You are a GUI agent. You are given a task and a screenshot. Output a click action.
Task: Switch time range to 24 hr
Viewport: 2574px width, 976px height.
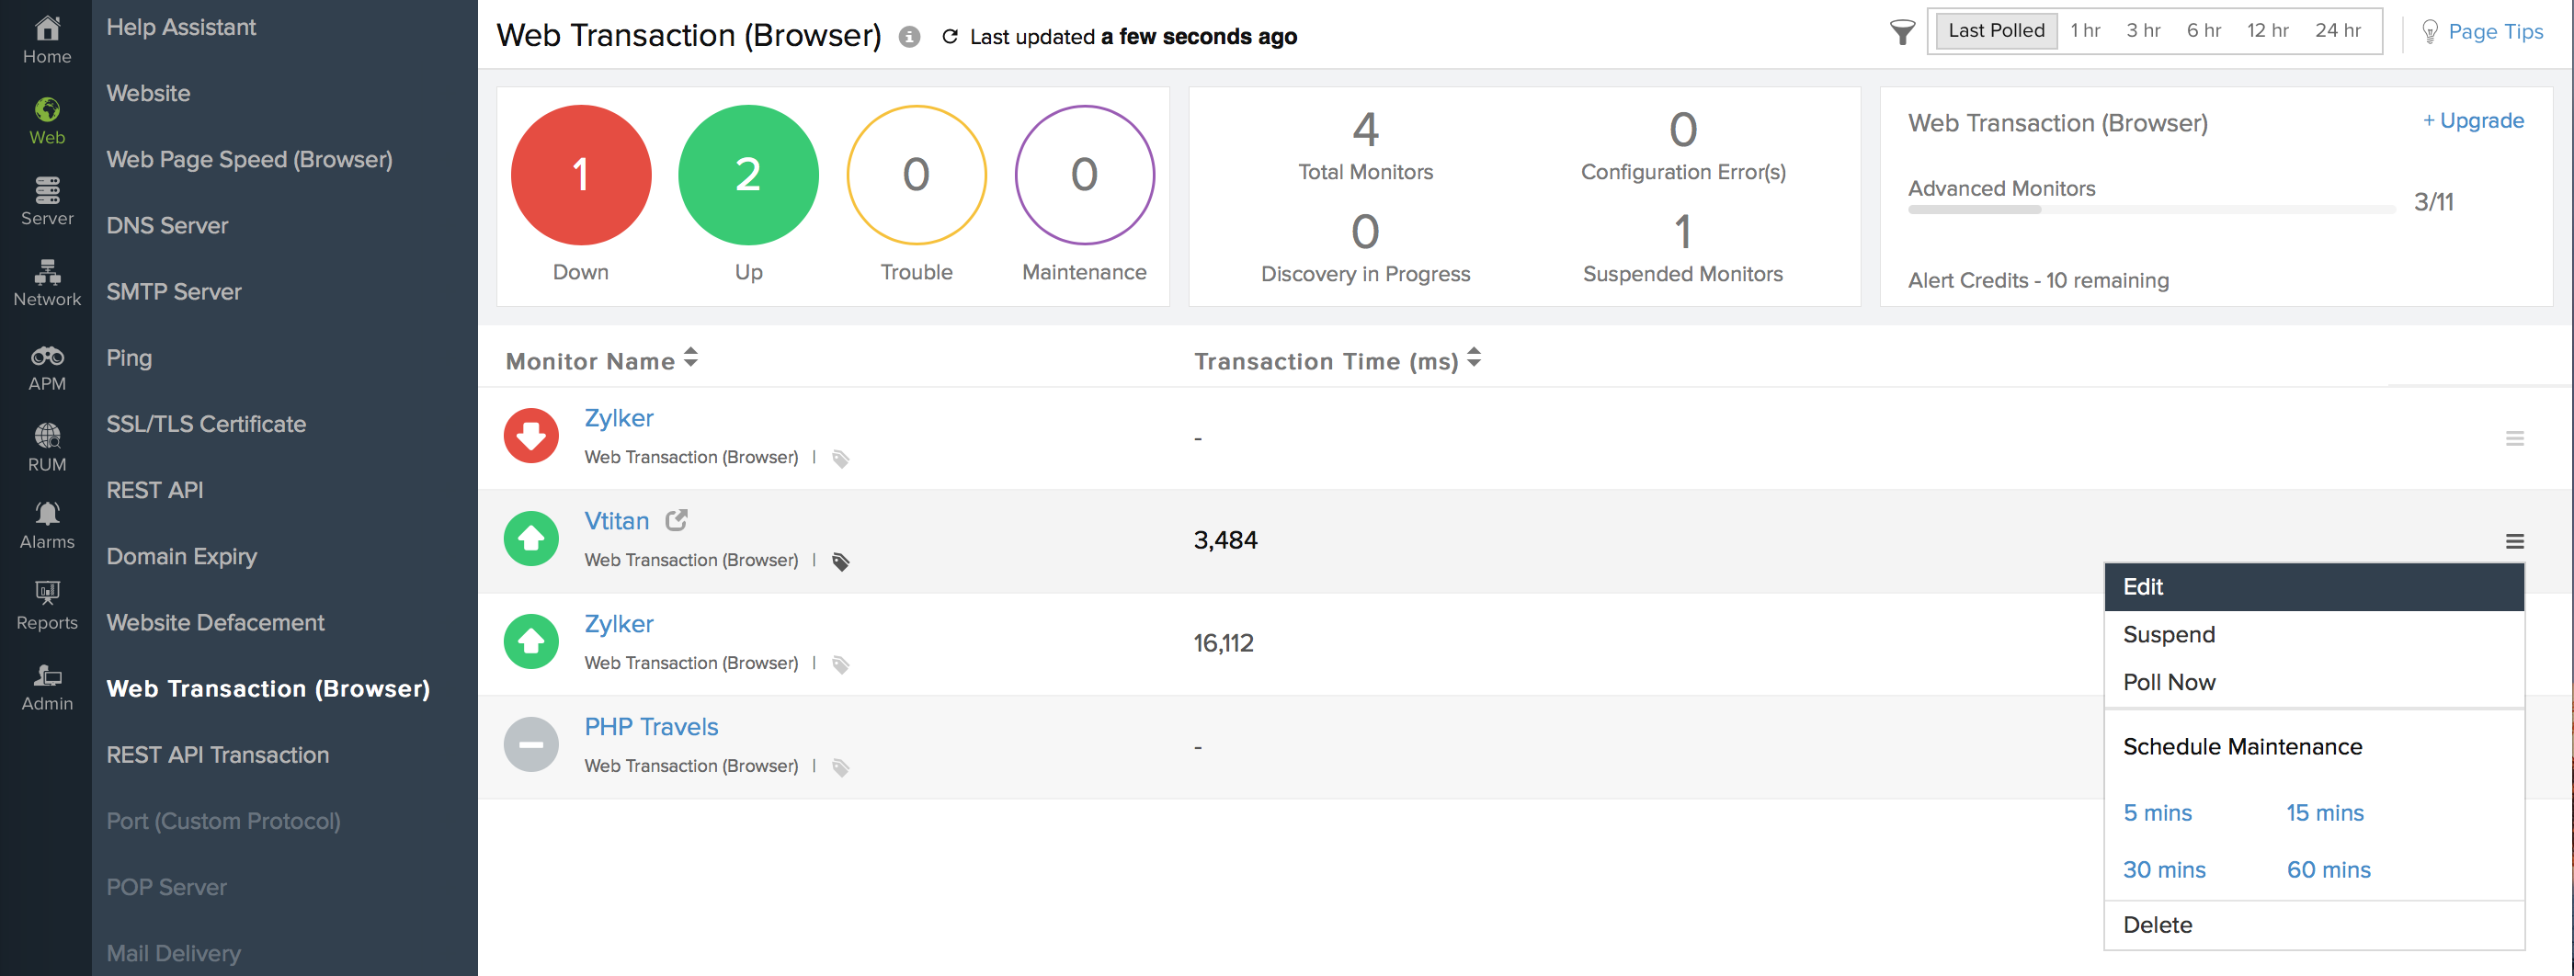click(2337, 31)
